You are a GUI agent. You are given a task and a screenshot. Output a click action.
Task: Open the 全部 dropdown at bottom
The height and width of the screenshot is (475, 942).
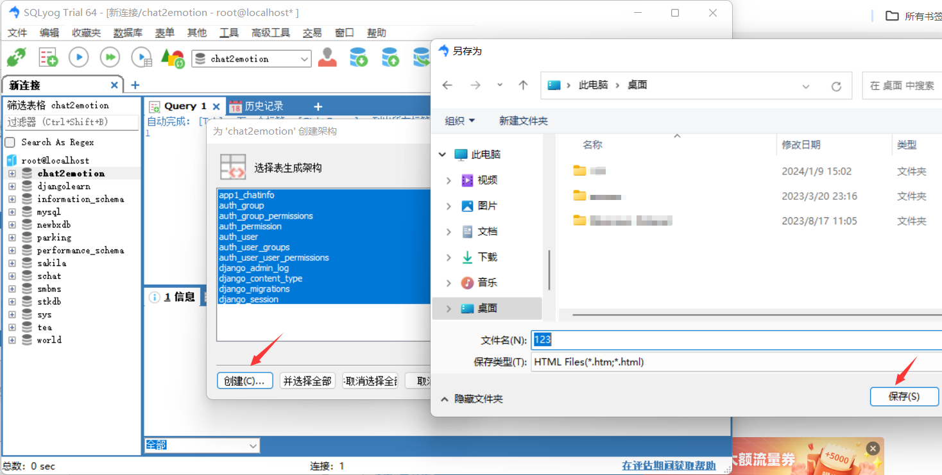click(253, 445)
